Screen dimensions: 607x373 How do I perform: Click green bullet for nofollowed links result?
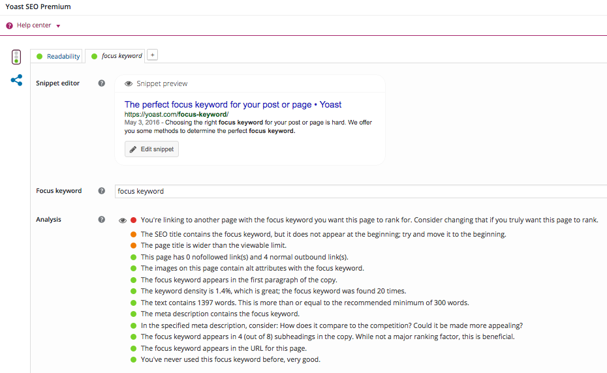click(x=134, y=258)
